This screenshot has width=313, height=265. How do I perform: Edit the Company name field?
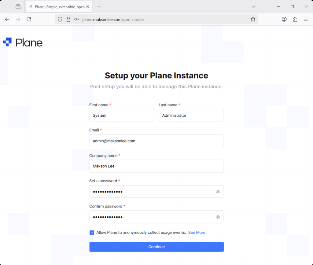156,166
